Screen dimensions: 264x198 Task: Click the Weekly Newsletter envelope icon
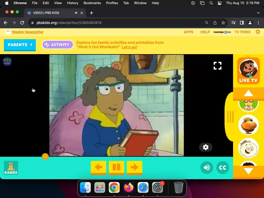pos(8,32)
